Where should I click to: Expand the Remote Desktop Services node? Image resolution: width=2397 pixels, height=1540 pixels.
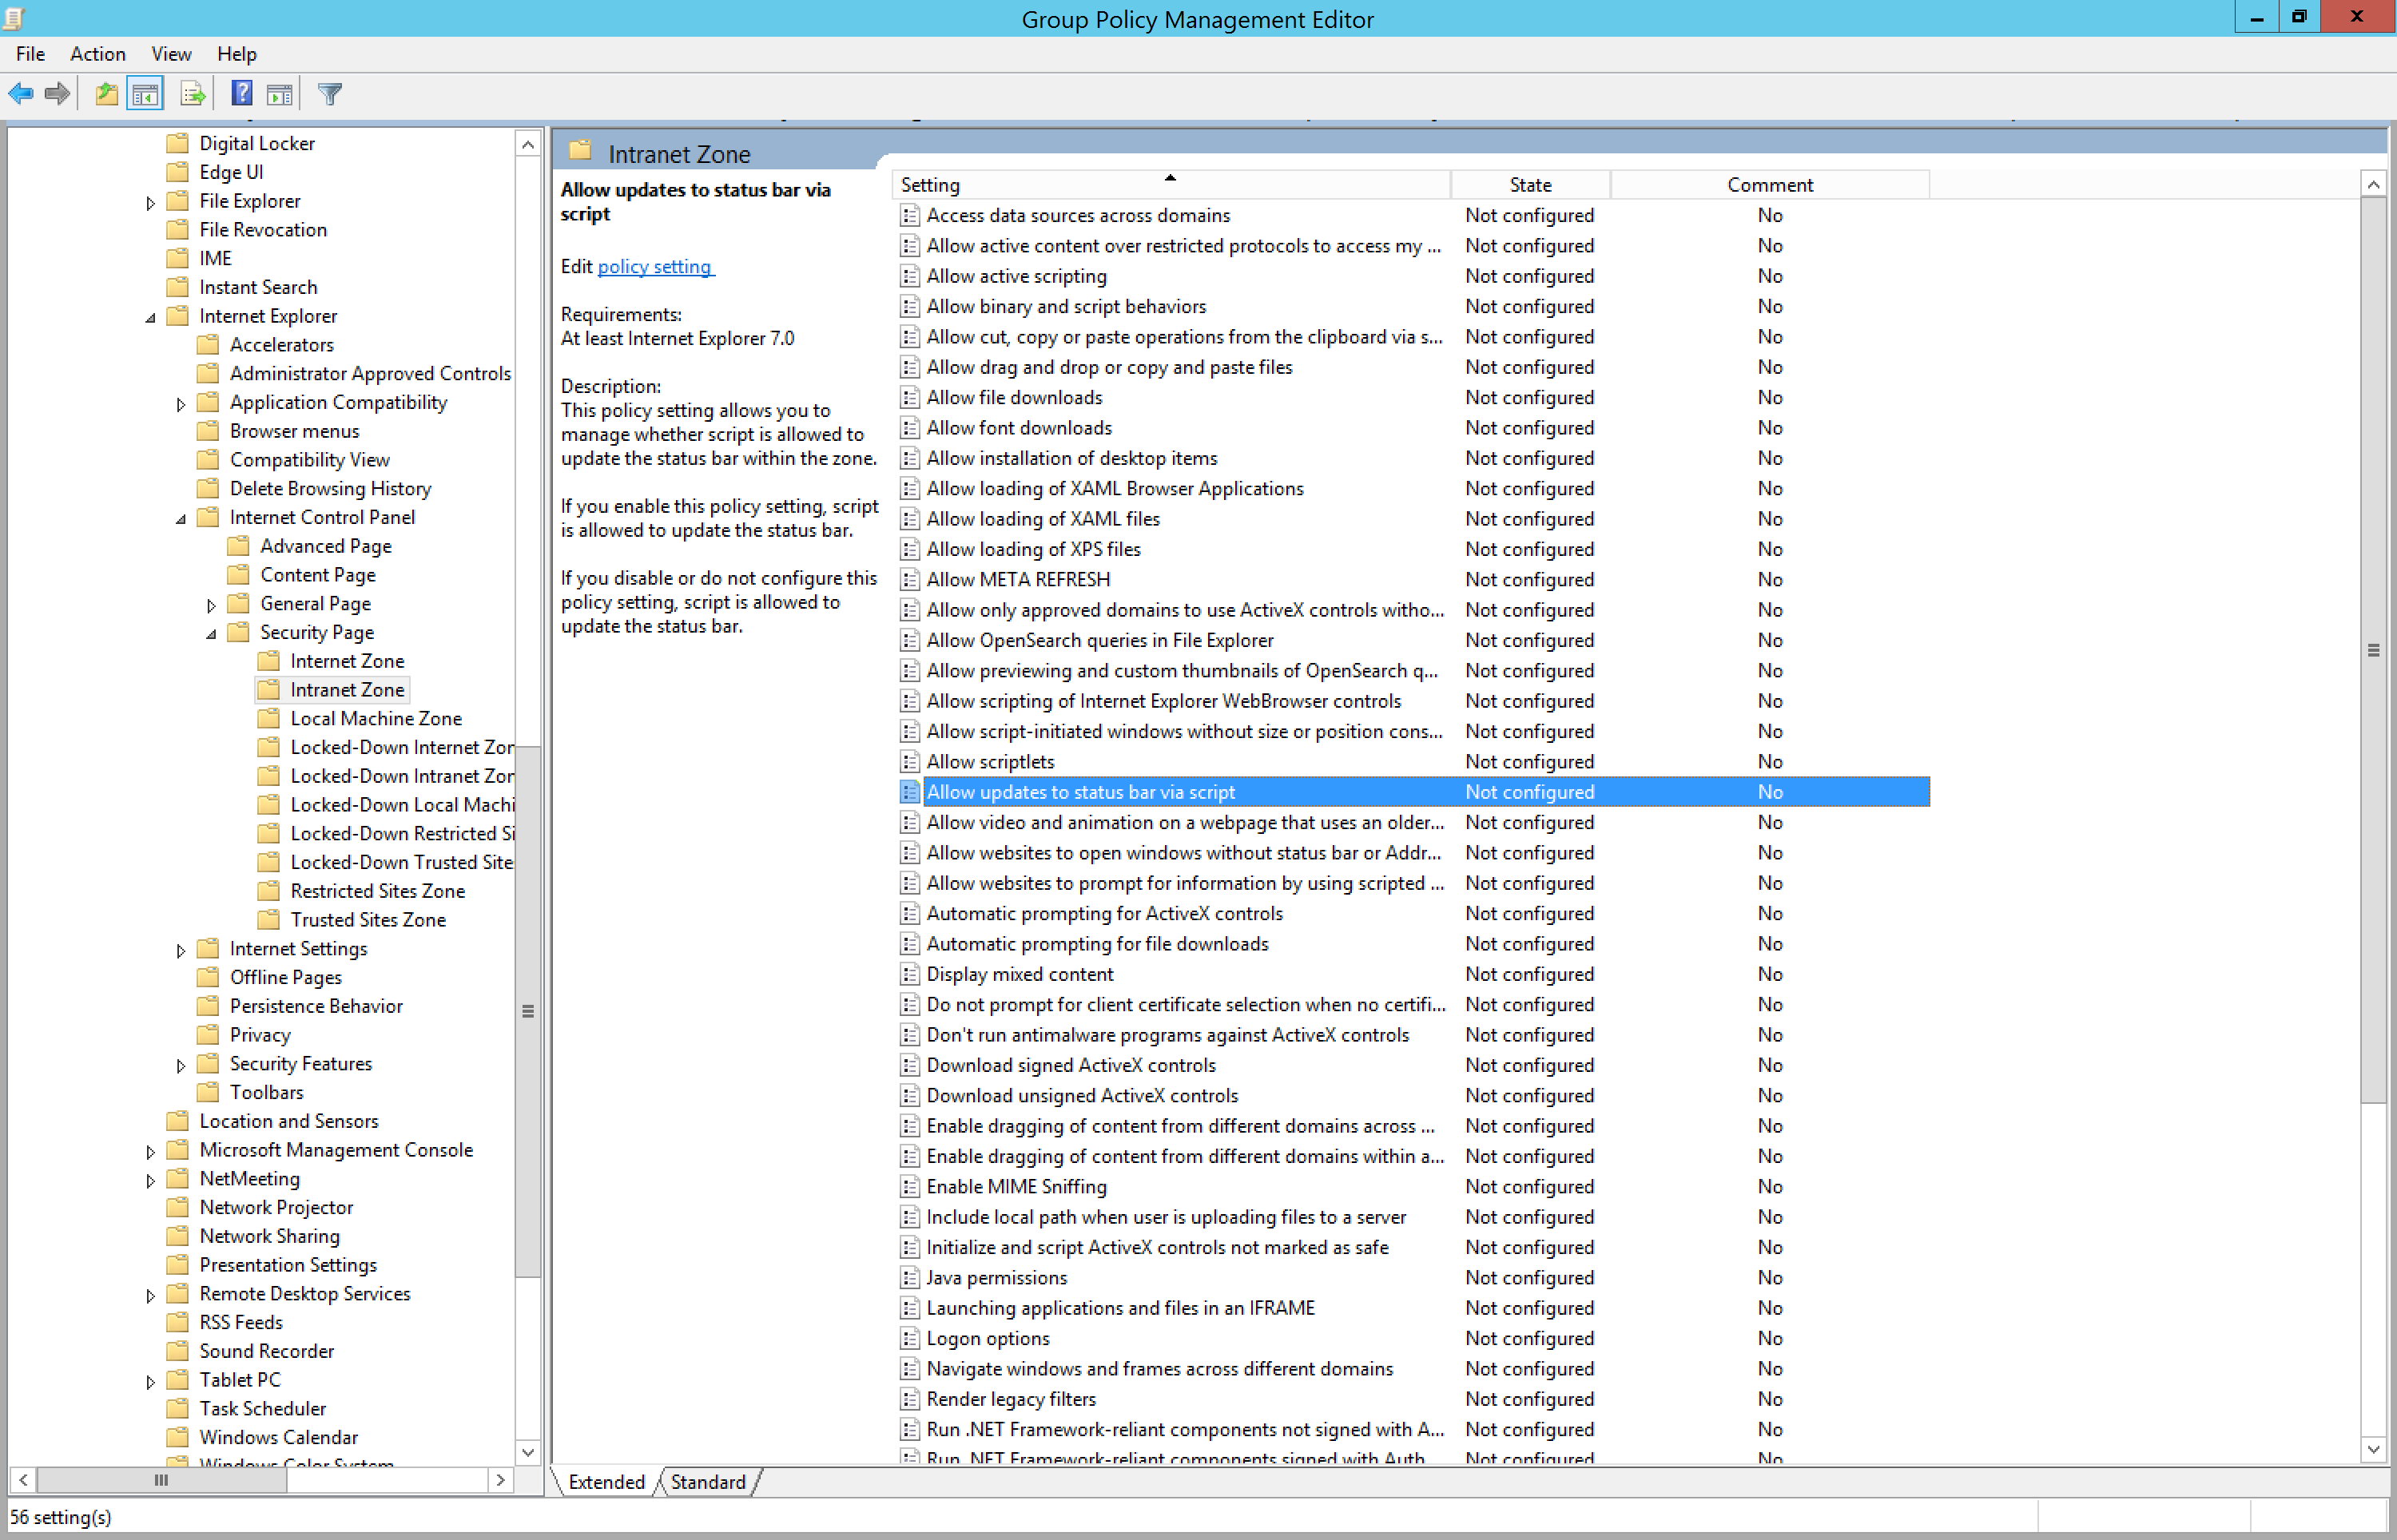[150, 1294]
